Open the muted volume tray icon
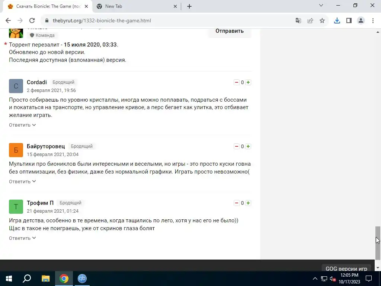381x286 pixels. [x=333, y=279]
